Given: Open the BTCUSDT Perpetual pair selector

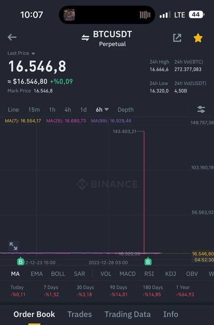Looking at the screenshot, I should coord(113,39).
